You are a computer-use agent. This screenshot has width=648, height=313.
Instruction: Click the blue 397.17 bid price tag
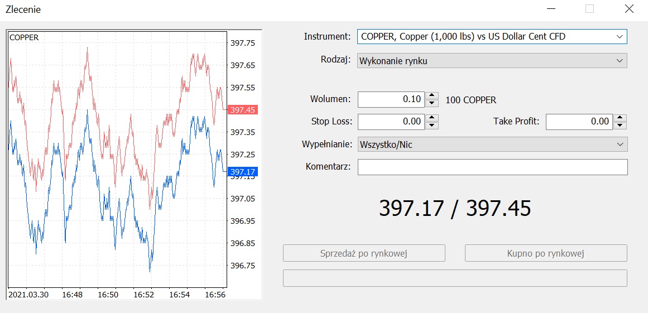tap(243, 172)
